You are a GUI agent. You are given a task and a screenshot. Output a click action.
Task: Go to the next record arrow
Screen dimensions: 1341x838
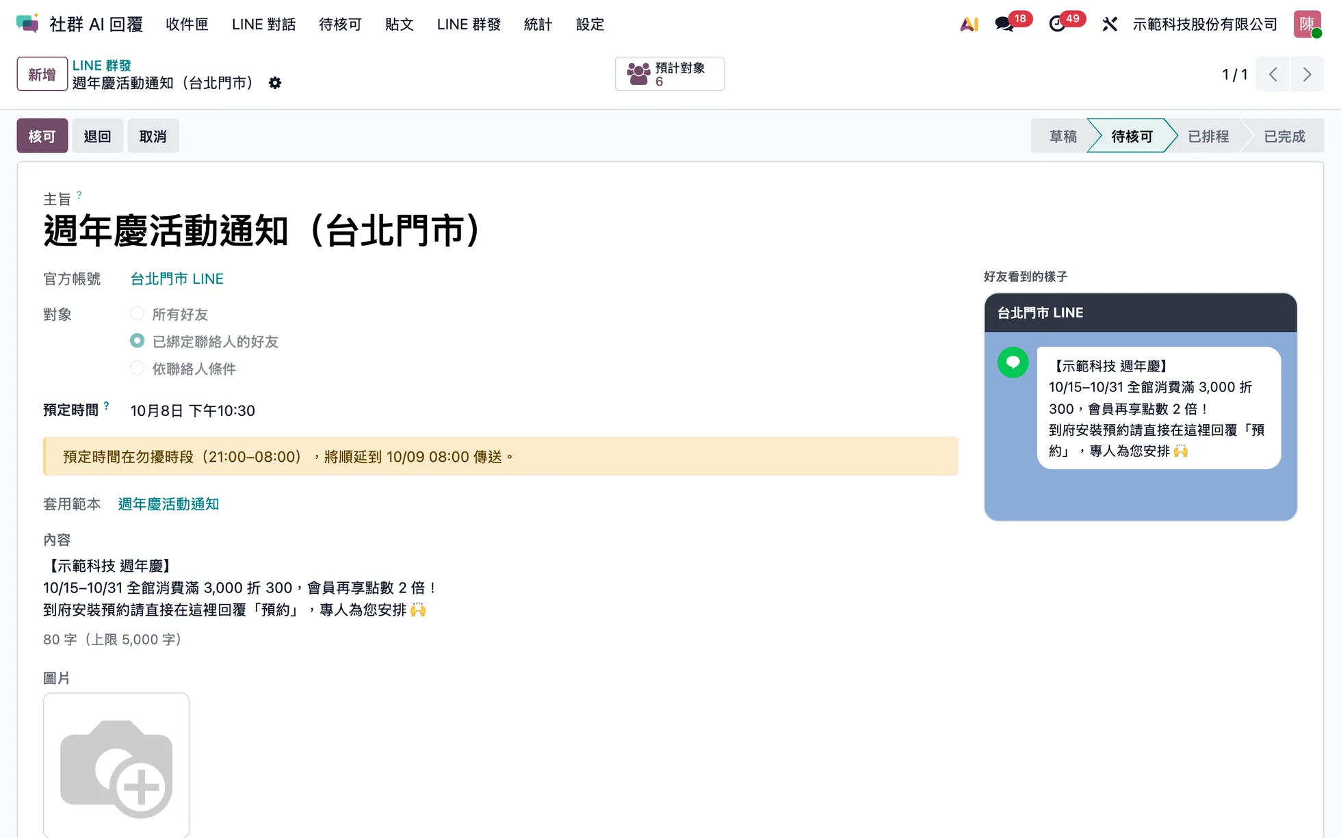[1307, 74]
